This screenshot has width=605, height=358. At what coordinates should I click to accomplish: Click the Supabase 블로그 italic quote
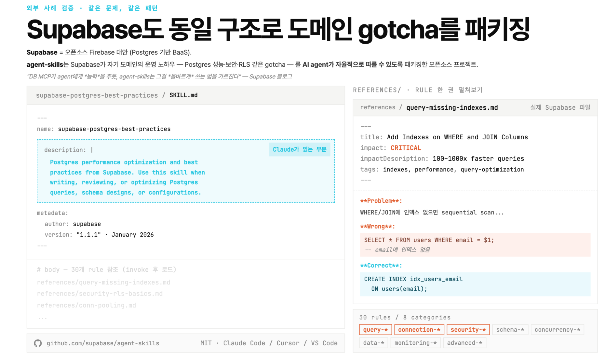click(159, 76)
